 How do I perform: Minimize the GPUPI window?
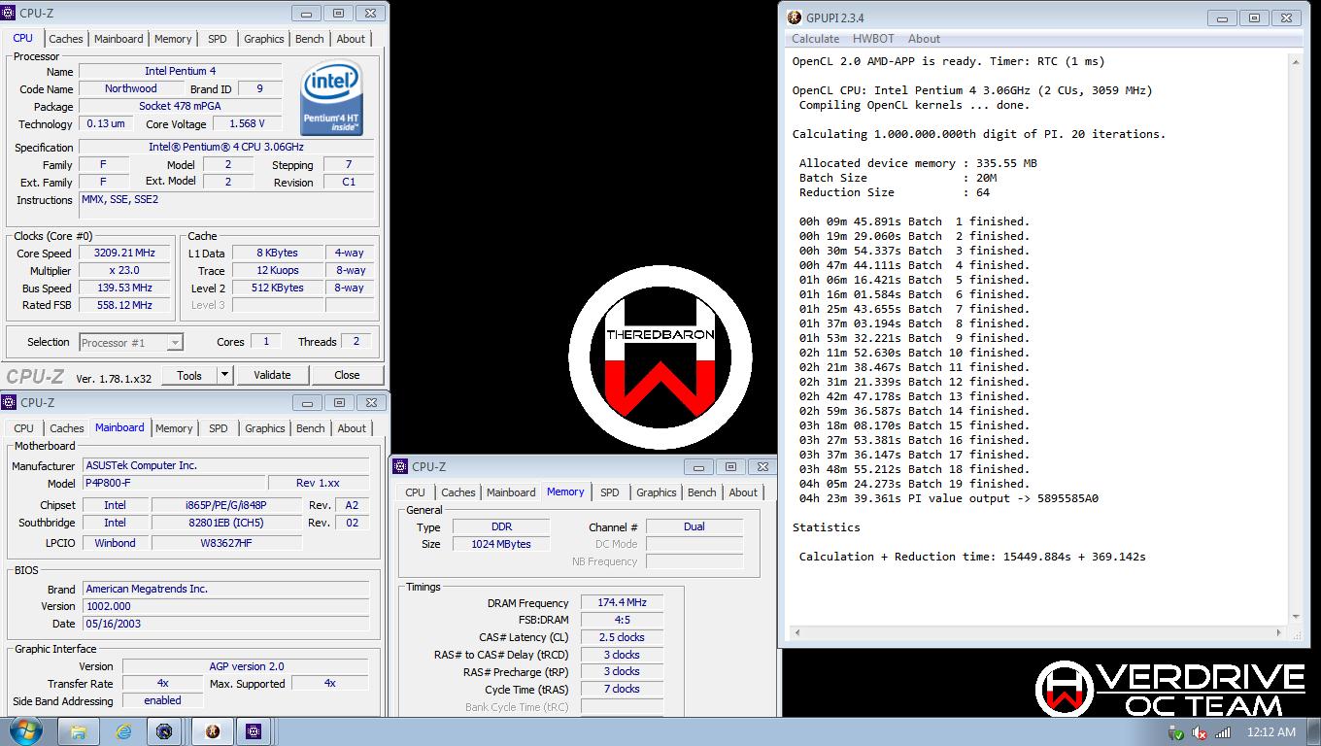coord(1224,17)
